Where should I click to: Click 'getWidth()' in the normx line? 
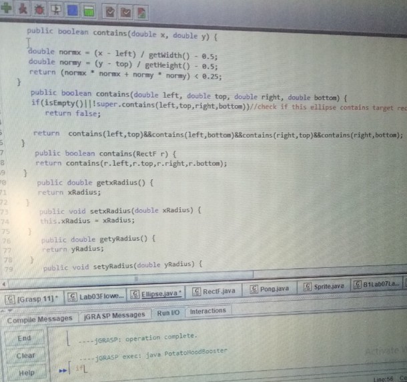169,55
